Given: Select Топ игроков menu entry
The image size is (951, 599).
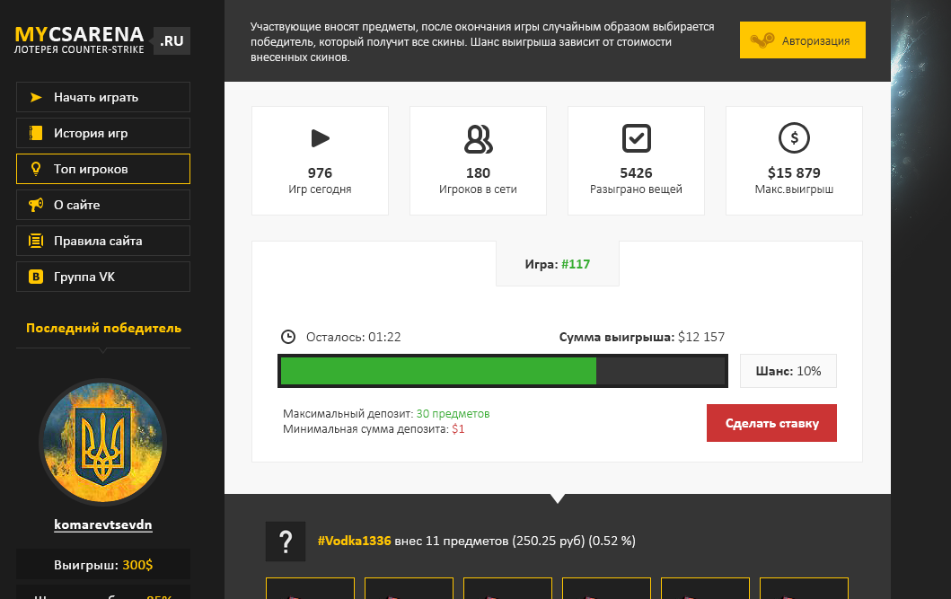Looking at the screenshot, I should click(103, 169).
